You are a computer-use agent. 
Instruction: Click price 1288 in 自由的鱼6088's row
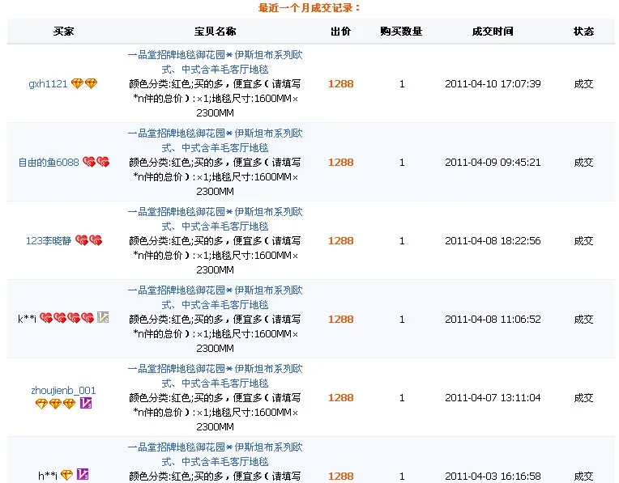click(x=340, y=162)
